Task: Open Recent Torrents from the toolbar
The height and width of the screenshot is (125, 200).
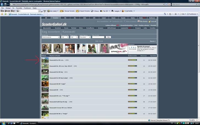Action: (83, 11)
